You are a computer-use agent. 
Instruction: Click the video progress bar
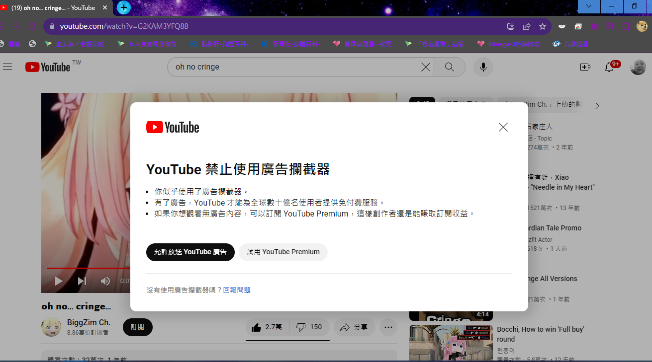(x=90, y=268)
